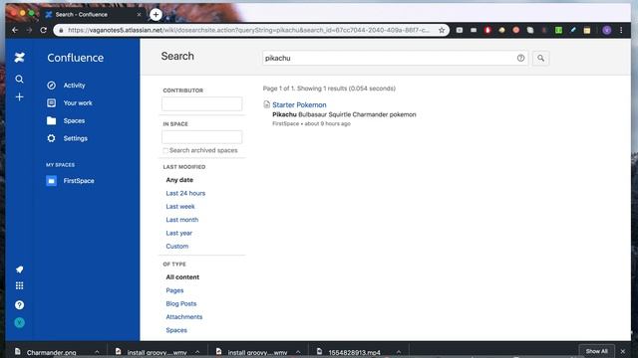
Task: Filter results by Pages type
Action: coord(174,290)
